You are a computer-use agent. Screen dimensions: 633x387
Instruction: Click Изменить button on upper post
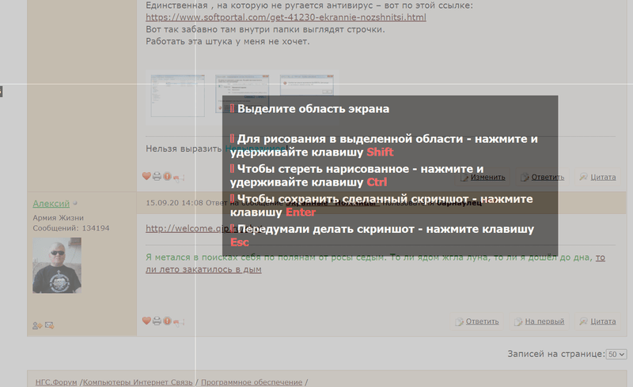(x=483, y=177)
